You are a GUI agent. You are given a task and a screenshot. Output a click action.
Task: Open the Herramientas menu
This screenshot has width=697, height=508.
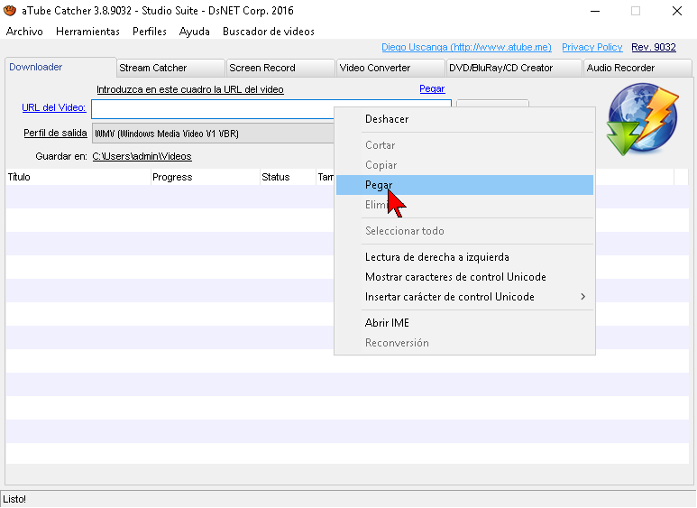tap(87, 32)
